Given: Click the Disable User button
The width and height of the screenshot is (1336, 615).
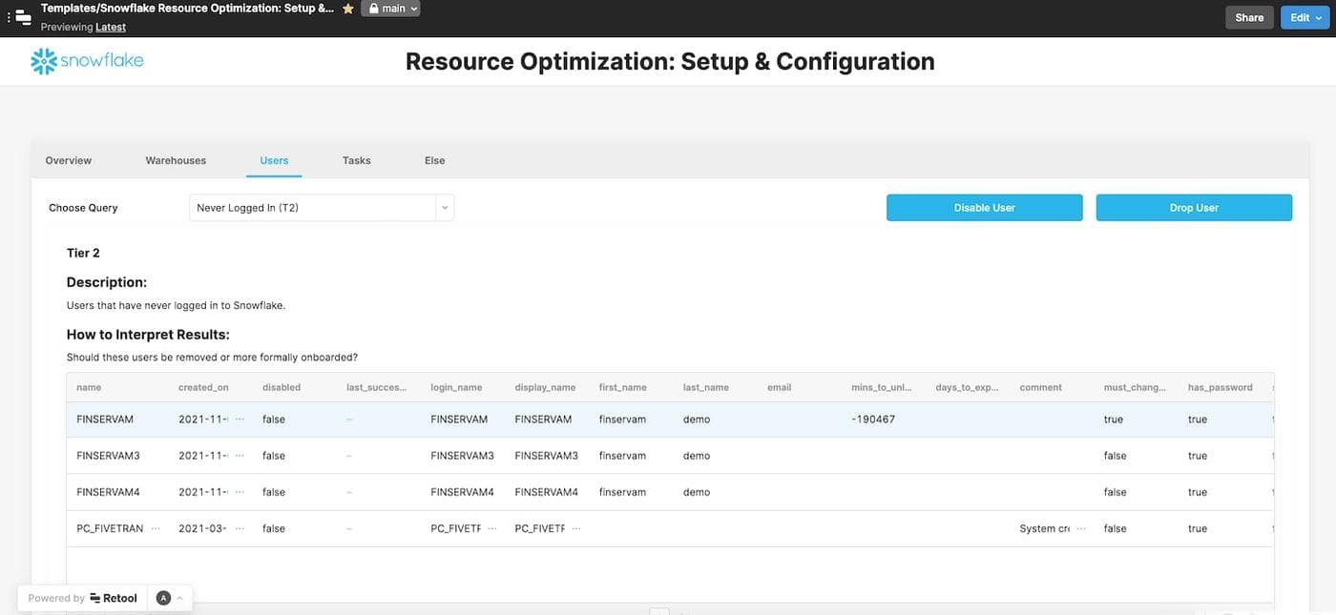Looking at the screenshot, I should click(x=984, y=207).
